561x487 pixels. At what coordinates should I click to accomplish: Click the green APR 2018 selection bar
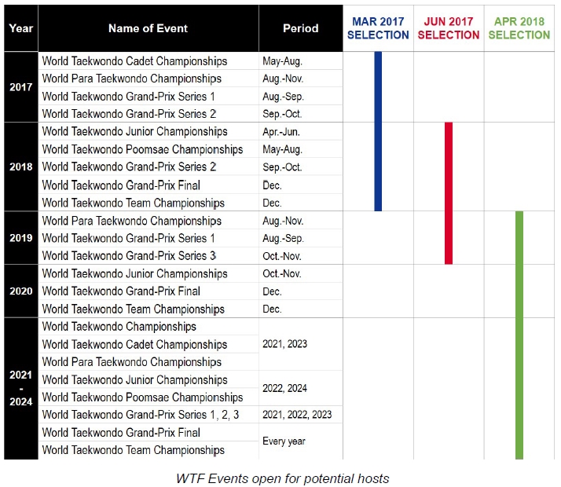pyautogui.click(x=519, y=335)
